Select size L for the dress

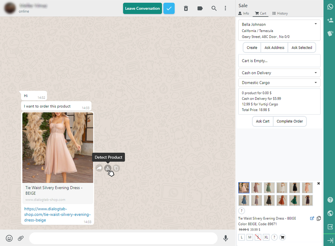click(241, 237)
